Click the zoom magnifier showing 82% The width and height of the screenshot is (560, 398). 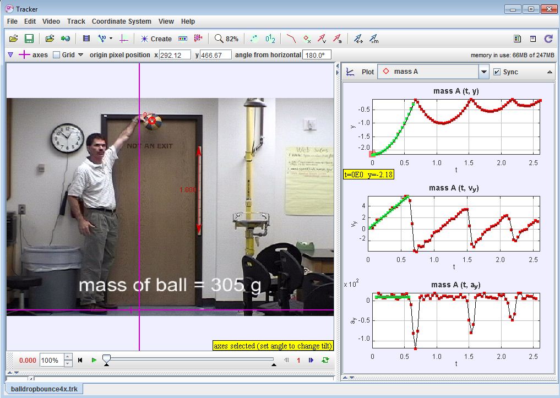226,39
